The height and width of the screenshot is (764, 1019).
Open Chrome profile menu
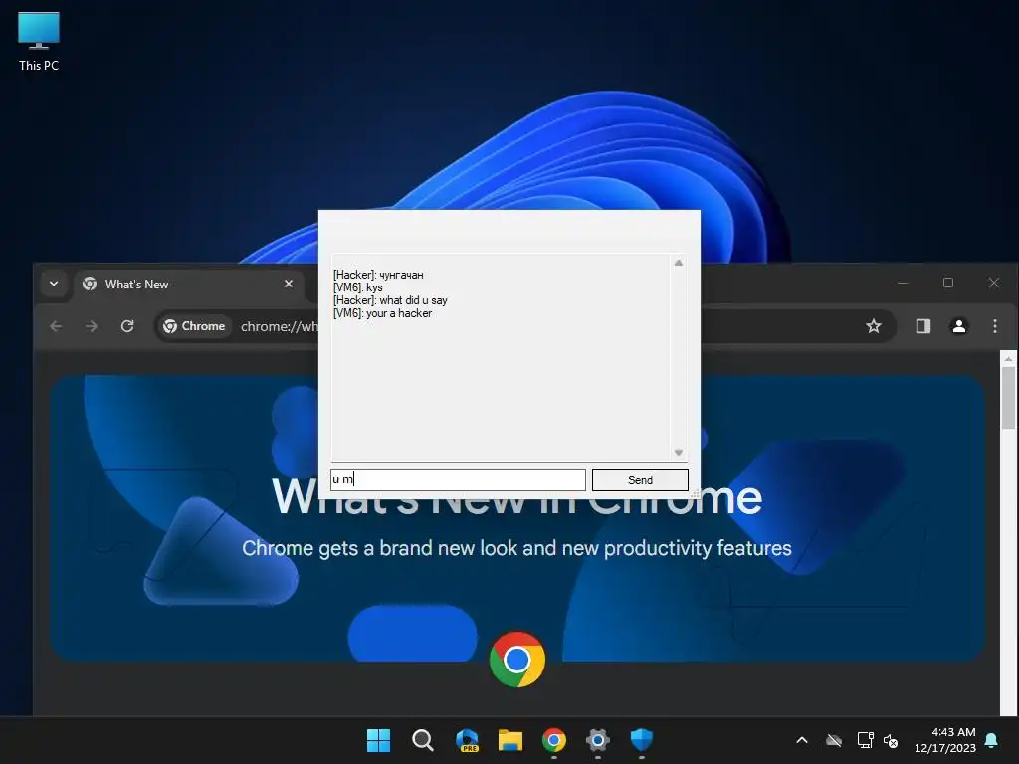958,326
